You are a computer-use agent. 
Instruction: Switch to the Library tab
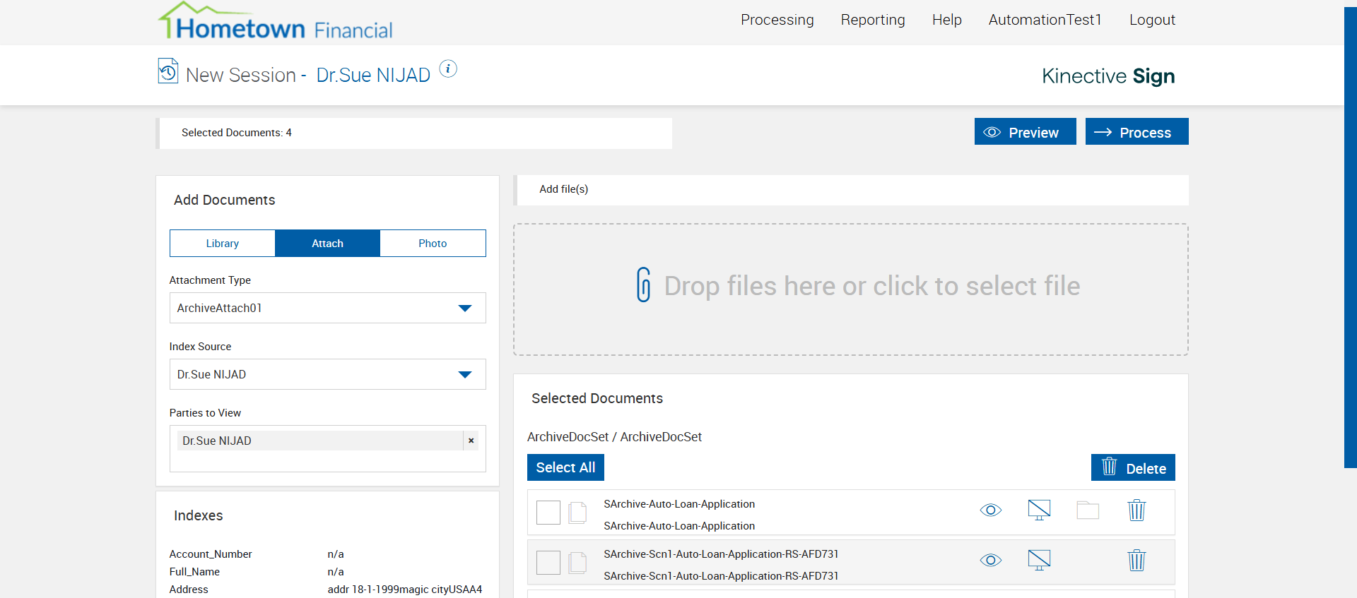(223, 243)
